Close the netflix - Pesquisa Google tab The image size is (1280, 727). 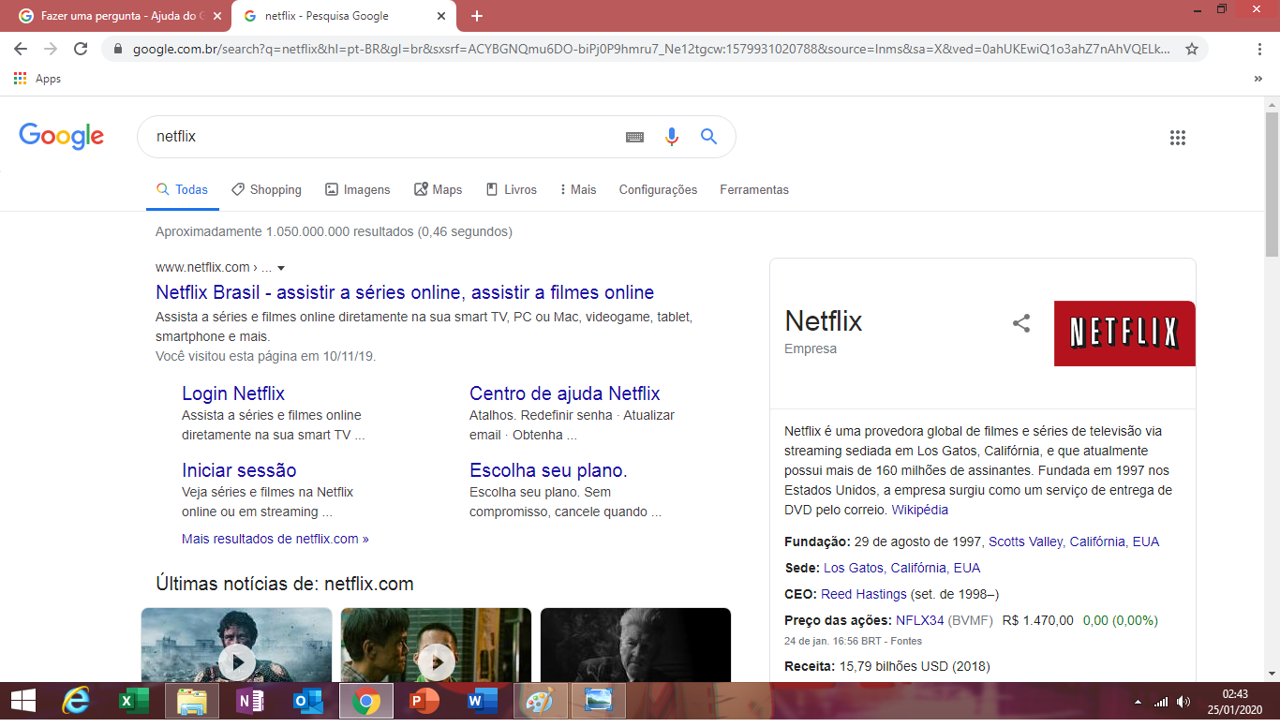coord(440,16)
